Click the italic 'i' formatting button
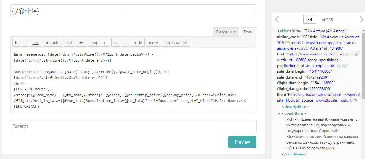365x159 pixels. point(25,43)
